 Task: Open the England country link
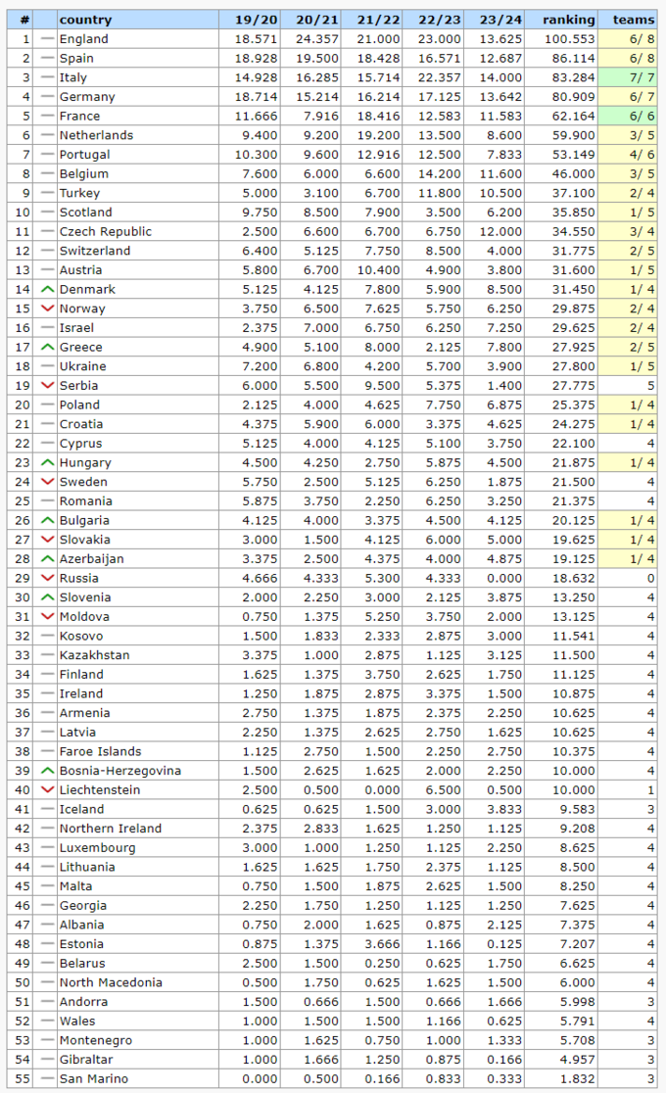point(83,39)
